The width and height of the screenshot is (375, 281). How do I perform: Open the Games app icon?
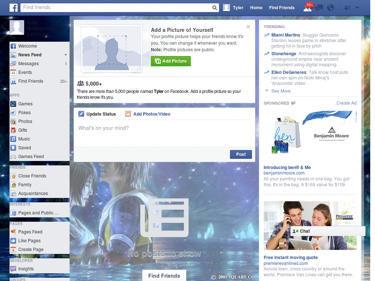(x=13, y=104)
